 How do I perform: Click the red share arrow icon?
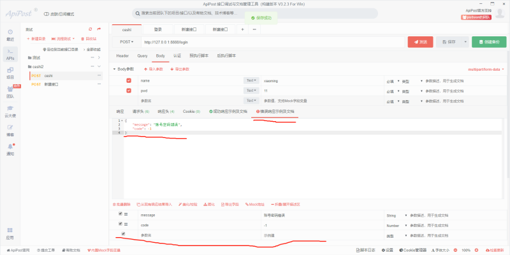coord(99,29)
